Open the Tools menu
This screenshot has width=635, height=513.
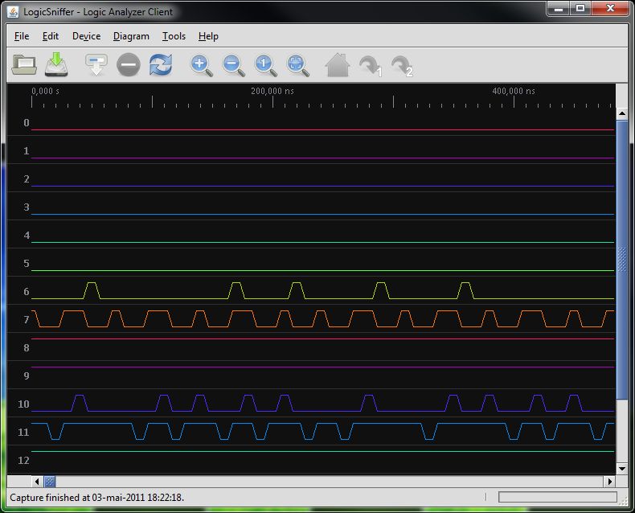coord(174,36)
